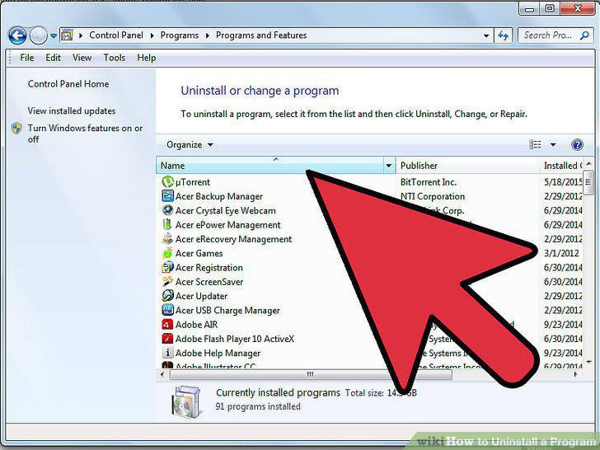This screenshot has height=450, width=600.
Task: Go back with the Back arrow button
Action: coord(17,35)
